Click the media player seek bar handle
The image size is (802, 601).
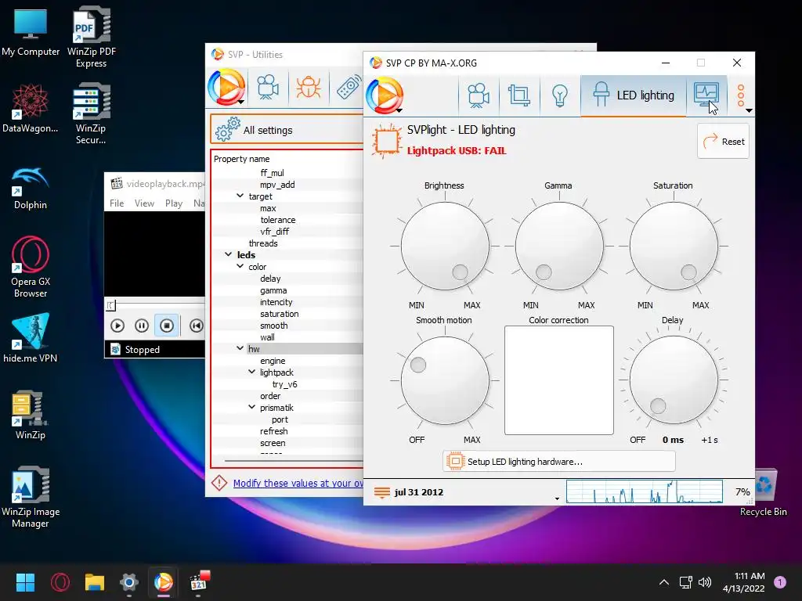coord(111,306)
